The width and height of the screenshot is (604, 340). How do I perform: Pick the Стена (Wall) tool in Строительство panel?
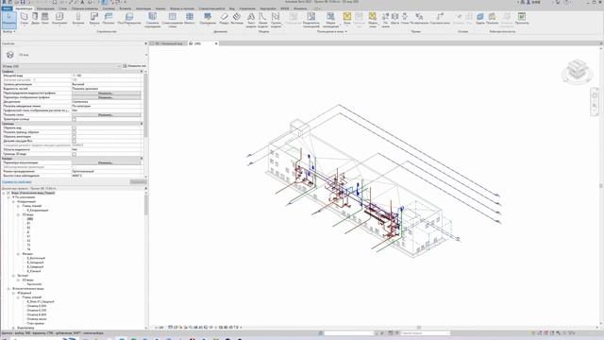coord(24,19)
